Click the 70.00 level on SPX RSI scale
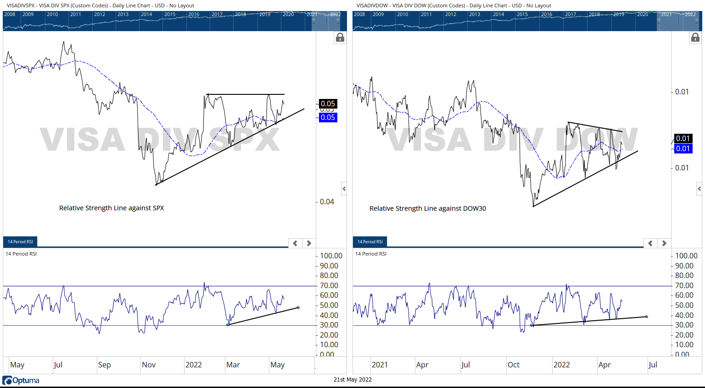Image resolution: width=705 pixels, height=388 pixels. tap(329, 285)
